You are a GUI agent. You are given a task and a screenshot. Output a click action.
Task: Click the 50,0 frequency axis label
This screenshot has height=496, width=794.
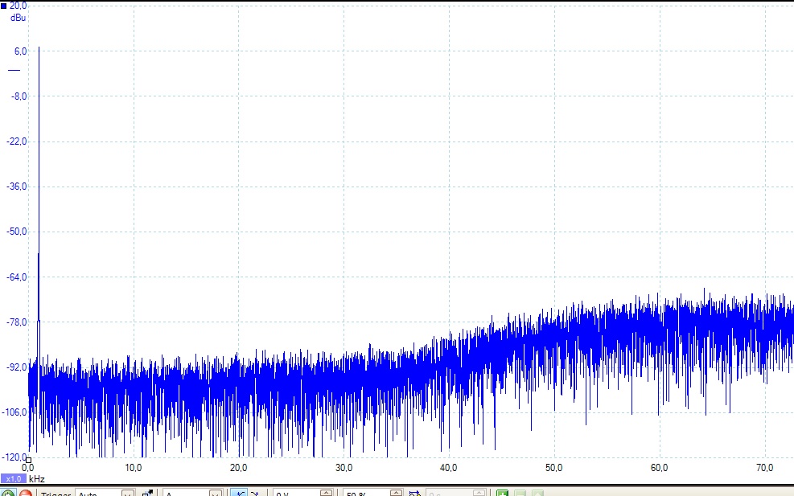(554, 468)
